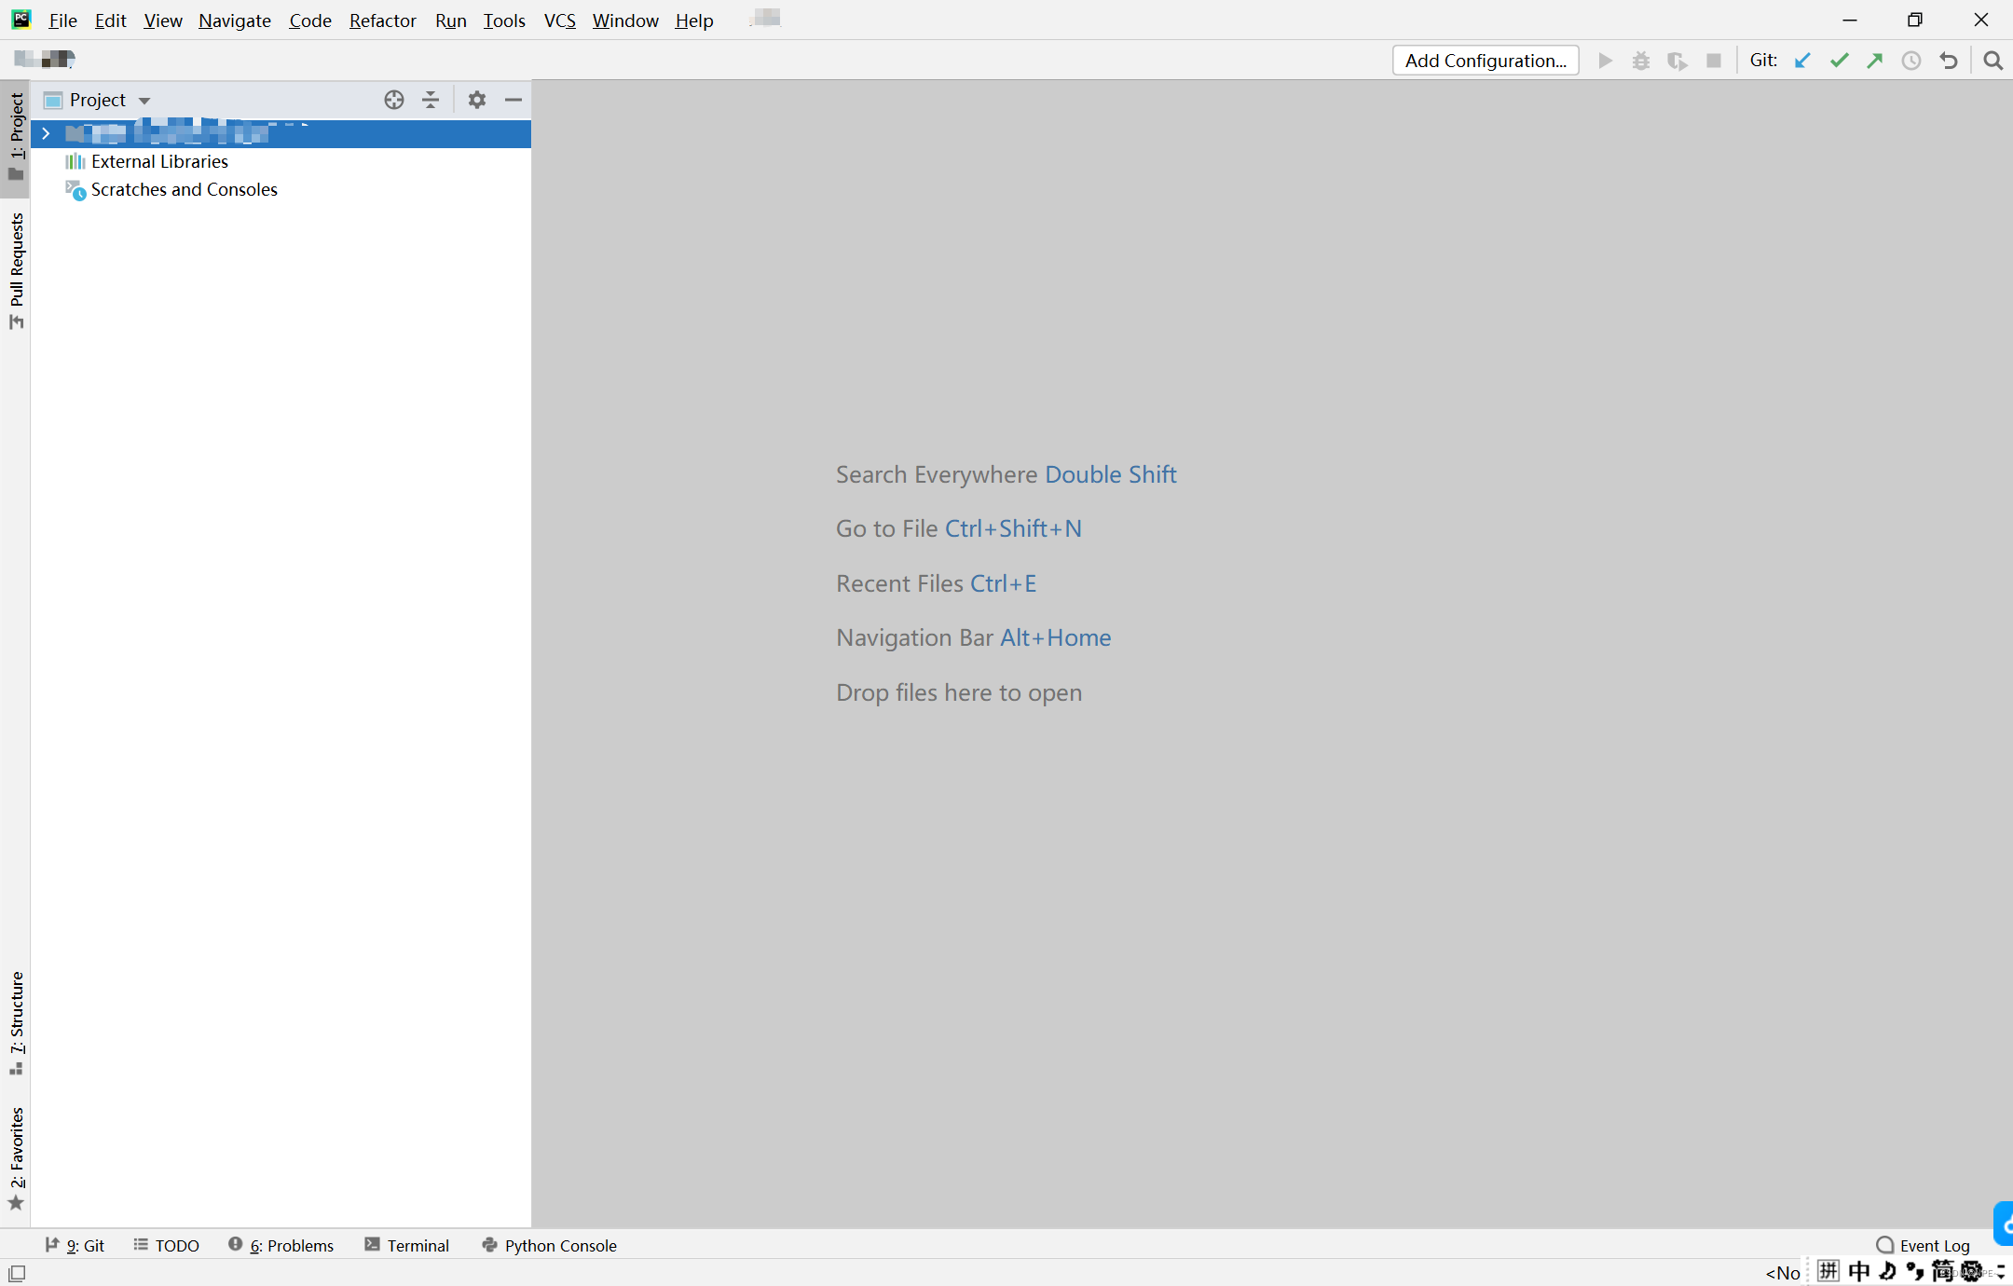This screenshot has width=2013, height=1286.
Task: Hide the Project tool window
Action: coord(514,100)
